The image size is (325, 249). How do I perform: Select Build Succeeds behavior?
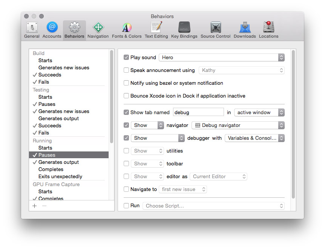coord(69,75)
